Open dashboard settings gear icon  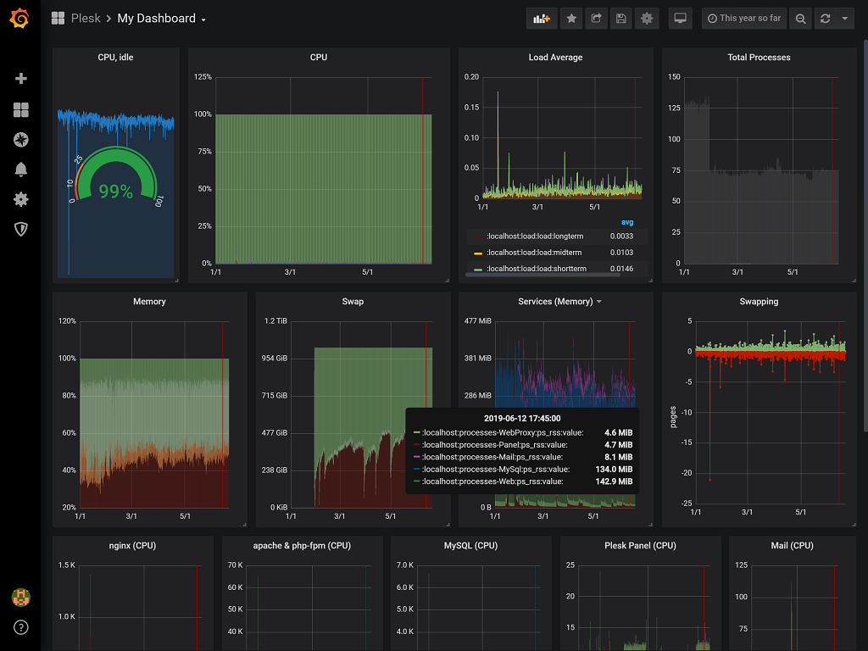pyautogui.click(x=647, y=18)
